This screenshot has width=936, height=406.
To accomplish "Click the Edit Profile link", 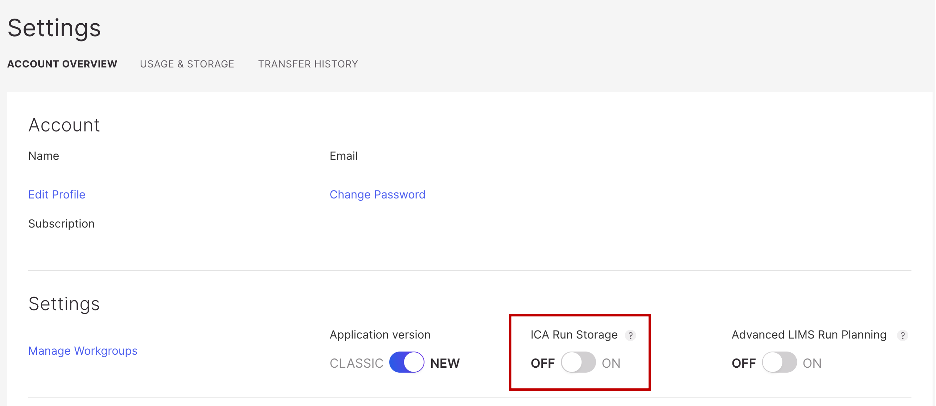I will (57, 195).
